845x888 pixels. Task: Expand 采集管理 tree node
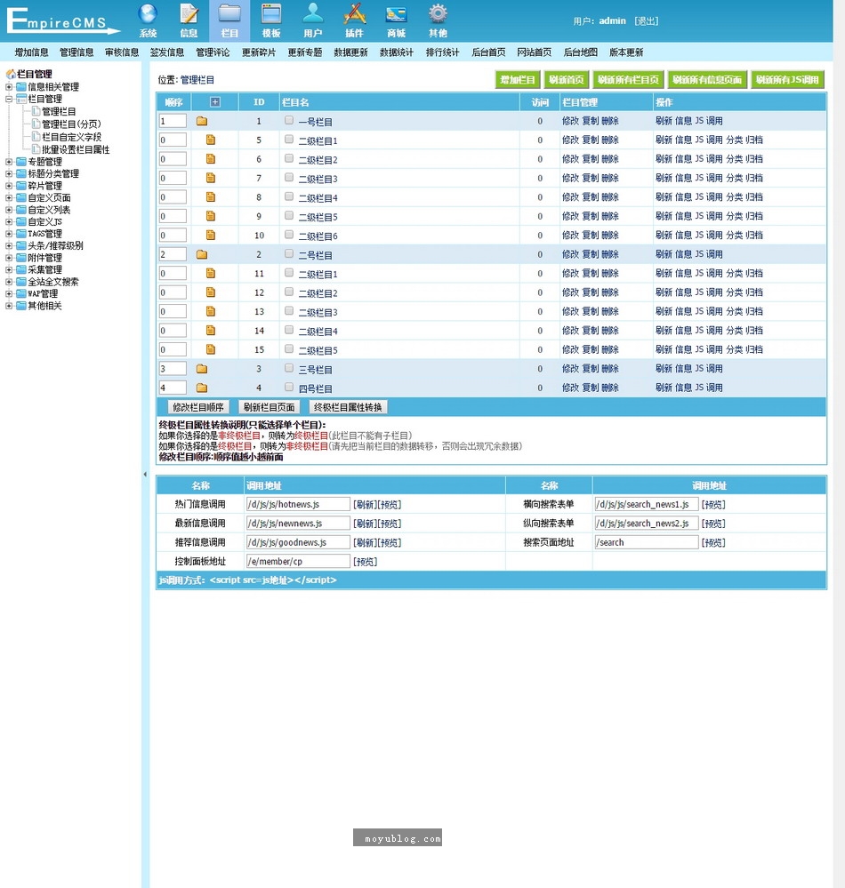[x=9, y=269]
